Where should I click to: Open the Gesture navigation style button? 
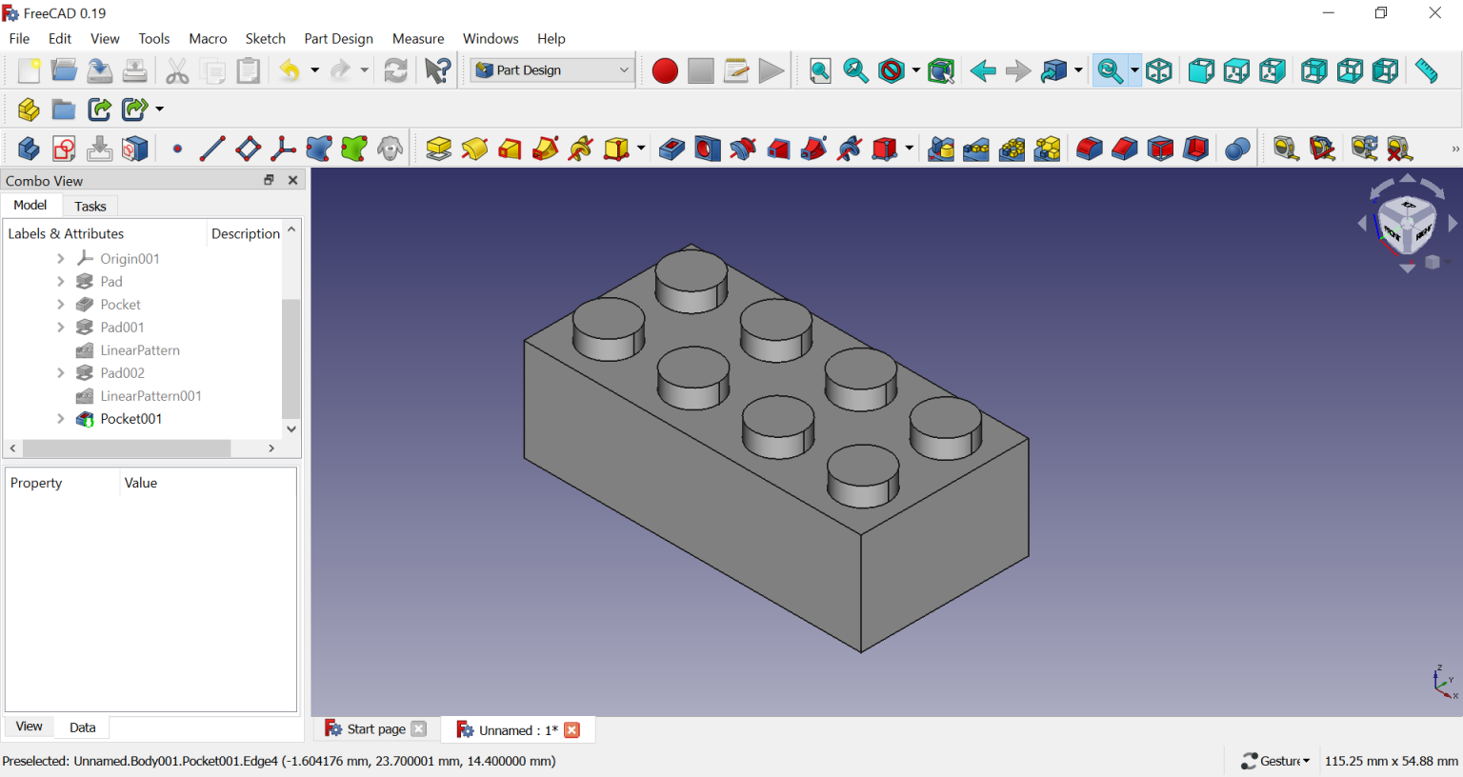click(1276, 761)
